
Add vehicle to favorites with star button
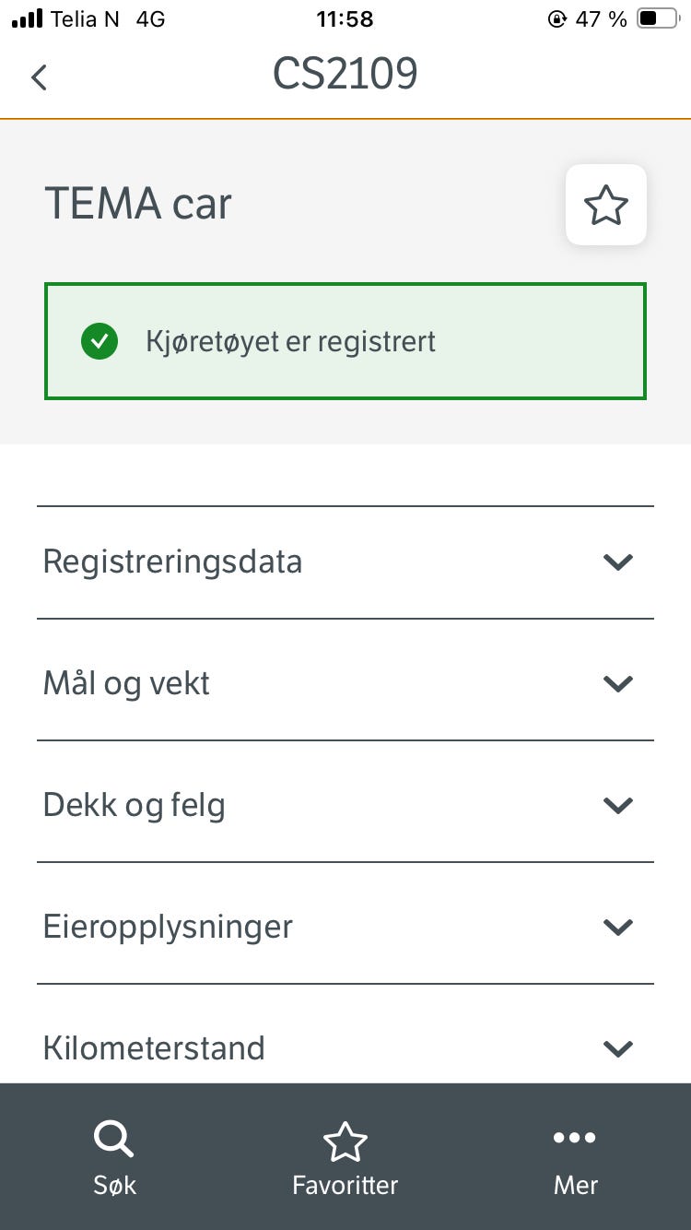coord(605,205)
